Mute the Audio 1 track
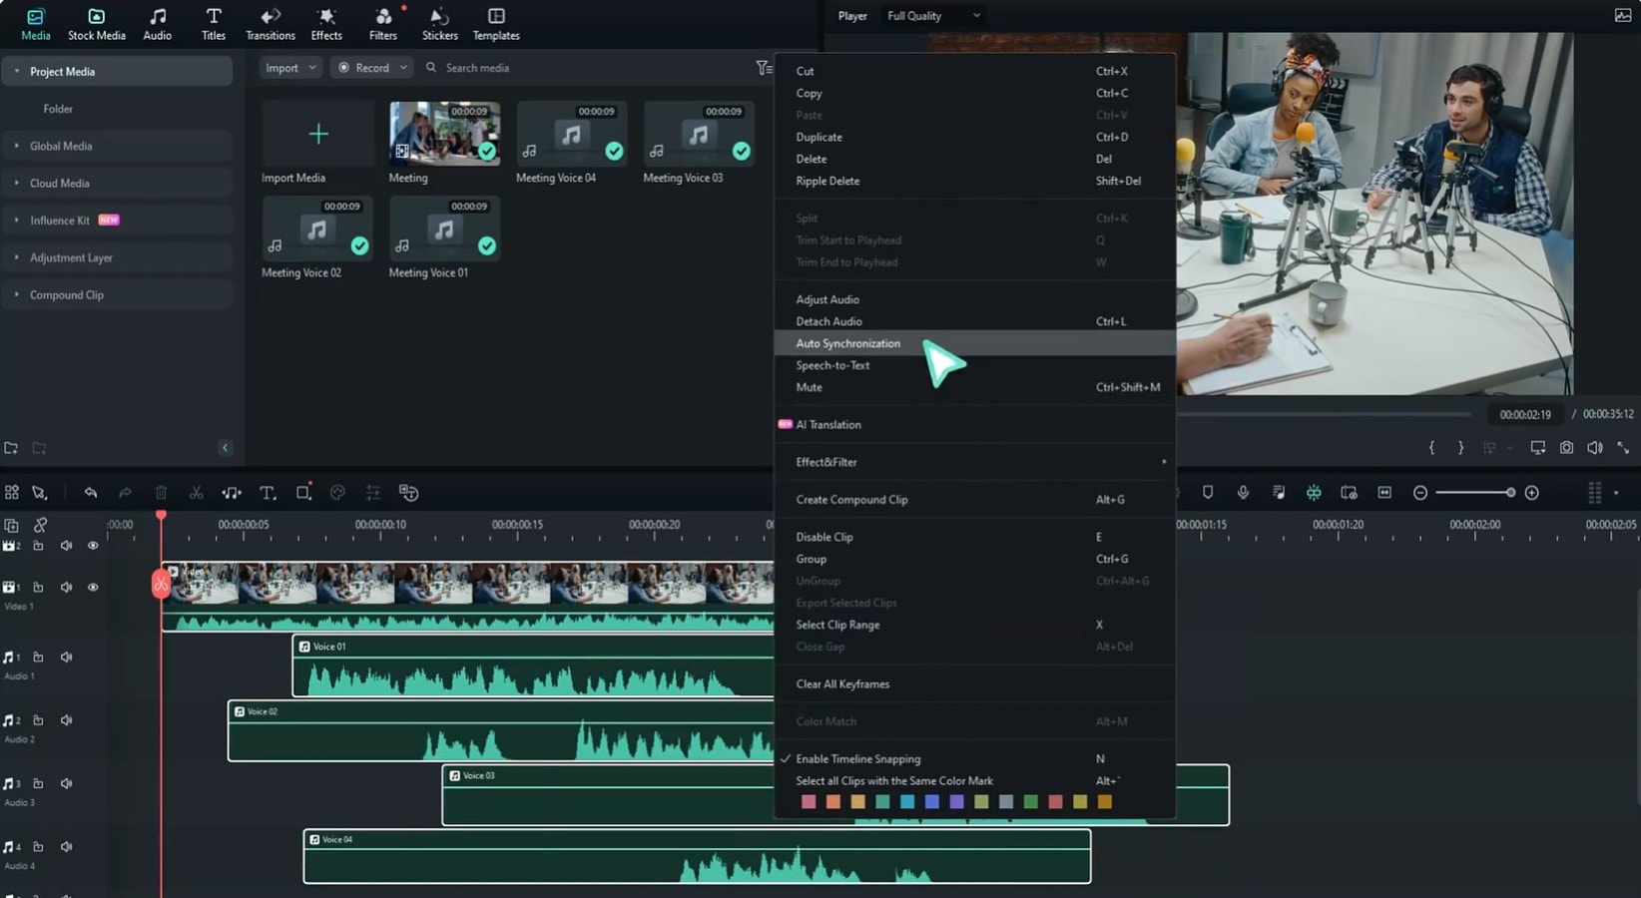The height and width of the screenshot is (898, 1641). 66,657
